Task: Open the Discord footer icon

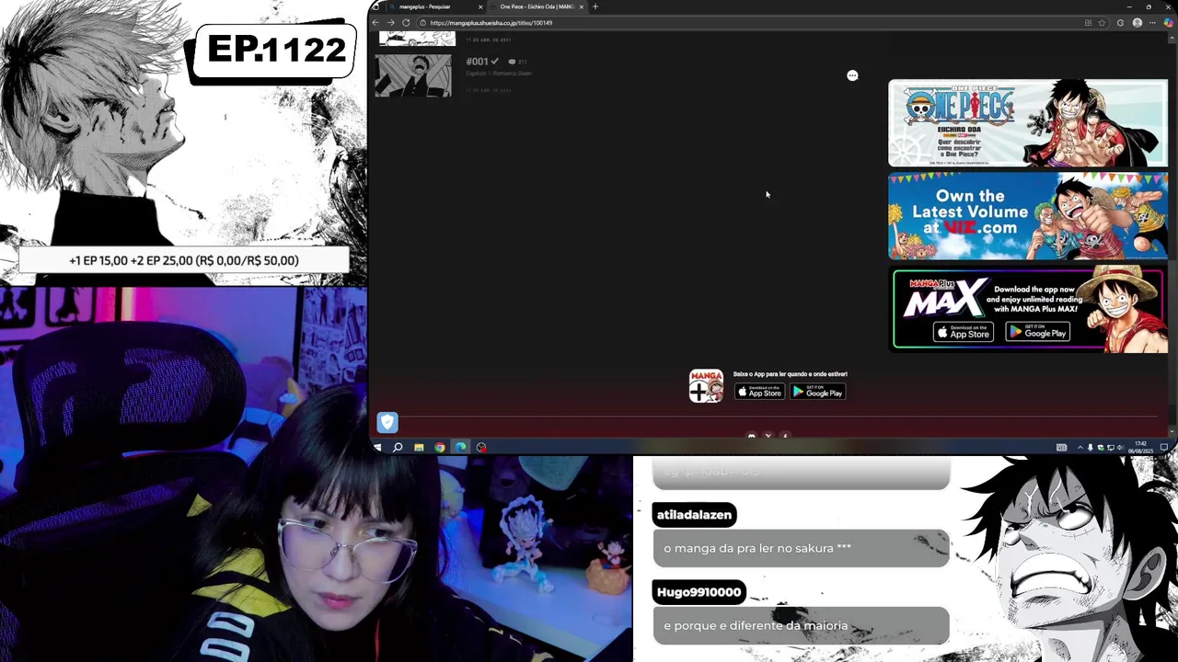Action: tap(751, 436)
